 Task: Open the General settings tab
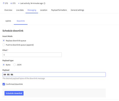point(77,10)
